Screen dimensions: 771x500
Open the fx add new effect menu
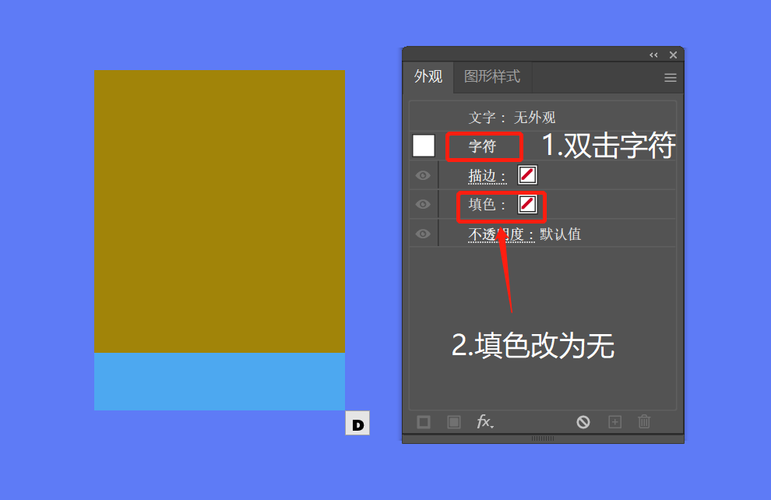[x=485, y=421]
